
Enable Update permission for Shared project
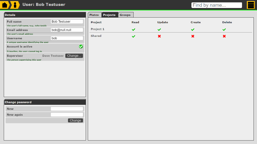[x=159, y=36]
